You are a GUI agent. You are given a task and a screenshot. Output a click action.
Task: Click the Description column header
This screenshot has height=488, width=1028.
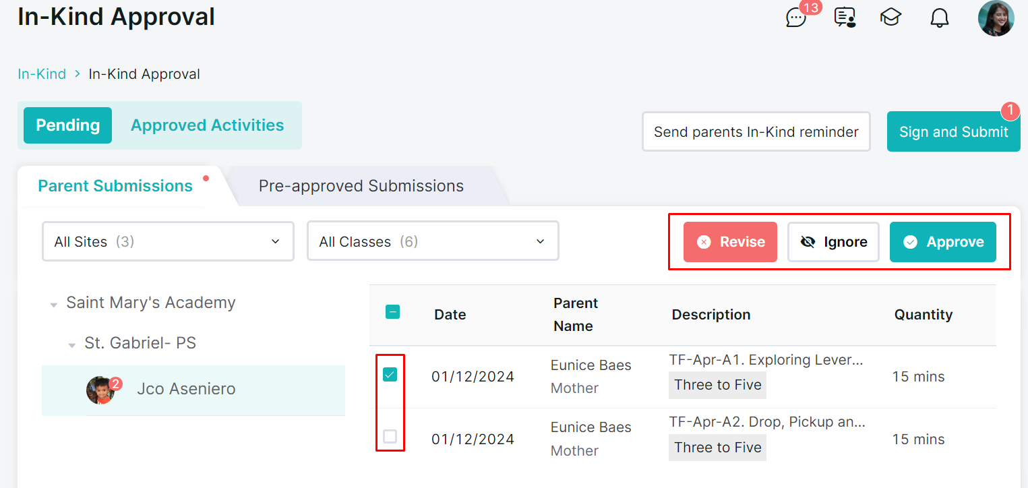pyautogui.click(x=711, y=315)
